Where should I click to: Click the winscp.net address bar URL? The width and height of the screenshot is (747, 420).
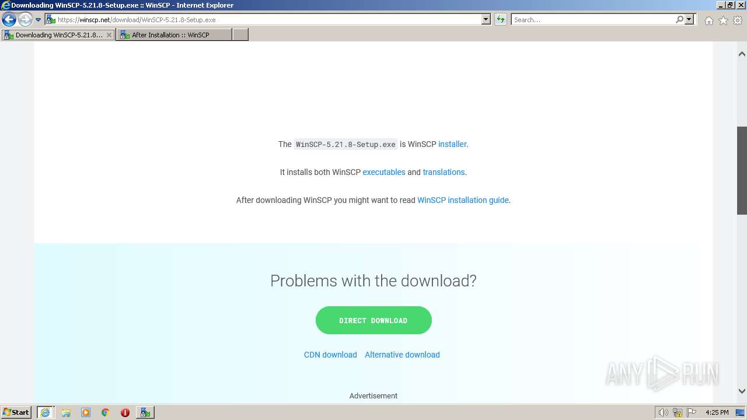137,20
